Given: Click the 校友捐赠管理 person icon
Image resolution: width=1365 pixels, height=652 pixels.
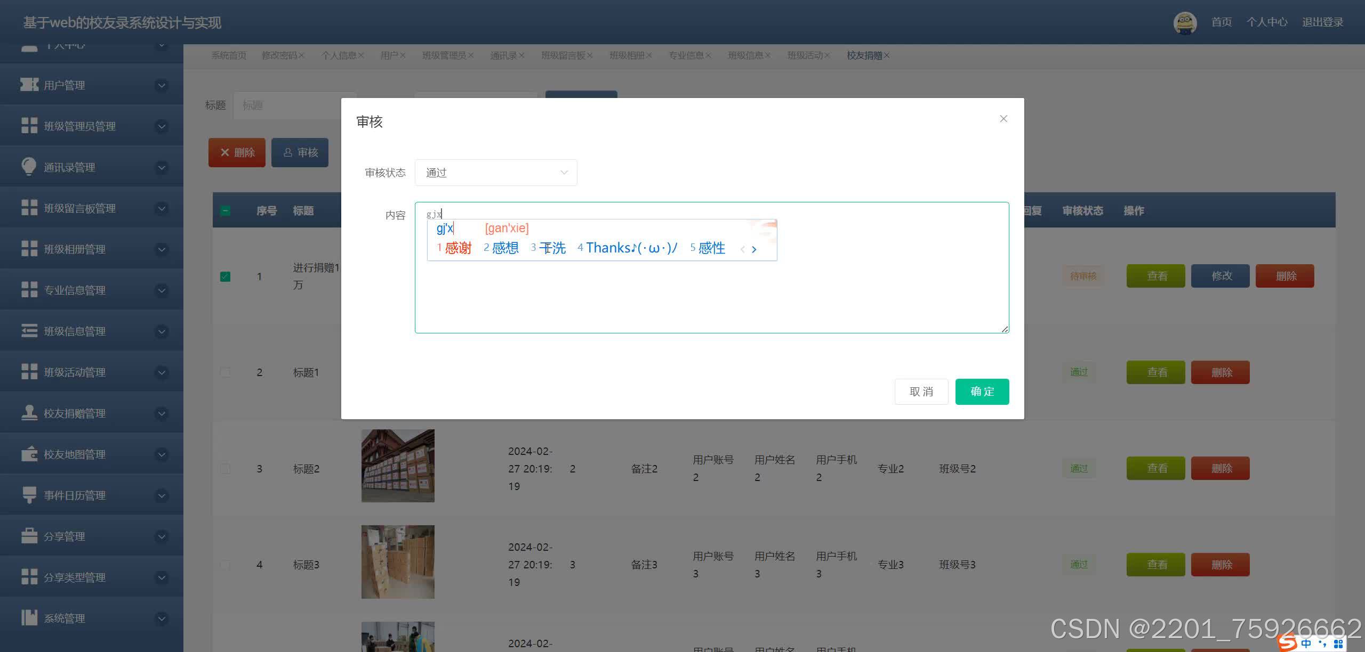Looking at the screenshot, I should tap(29, 413).
